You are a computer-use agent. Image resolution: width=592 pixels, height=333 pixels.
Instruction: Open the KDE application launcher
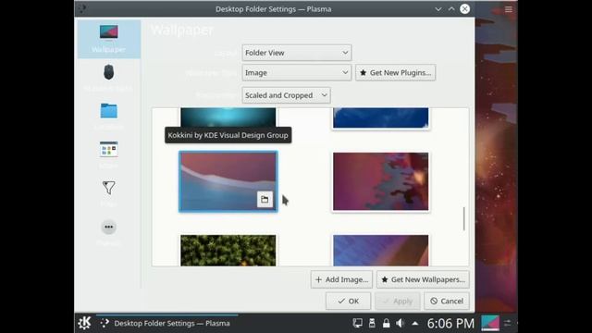click(x=84, y=323)
